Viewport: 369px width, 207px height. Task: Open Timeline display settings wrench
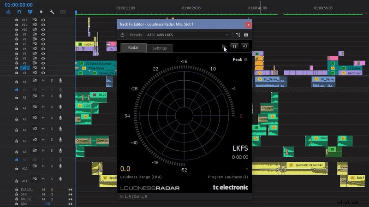52,12
